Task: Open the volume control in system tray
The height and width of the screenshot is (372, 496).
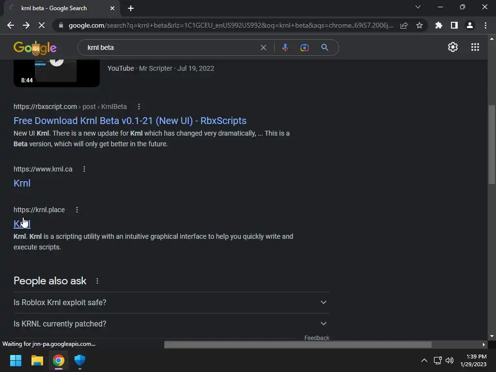Action: [449, 360]
